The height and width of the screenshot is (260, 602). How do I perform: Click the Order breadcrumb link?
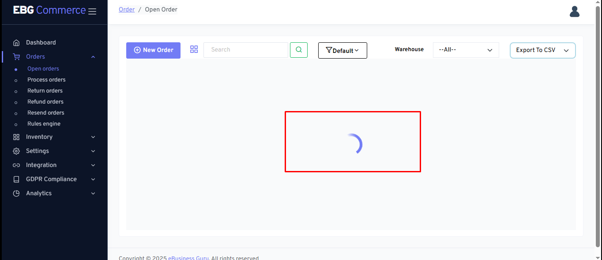127,9
